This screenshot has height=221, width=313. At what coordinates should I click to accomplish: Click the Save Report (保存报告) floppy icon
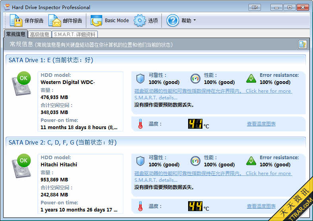click(x=16, y=21)
